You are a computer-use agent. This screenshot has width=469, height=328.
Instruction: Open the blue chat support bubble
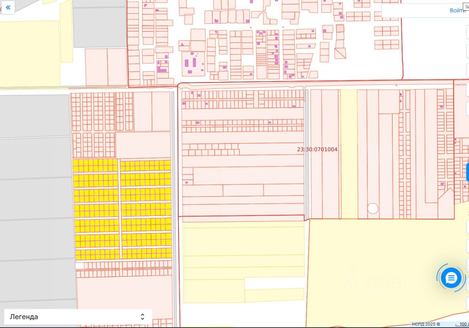pos(451,278)
